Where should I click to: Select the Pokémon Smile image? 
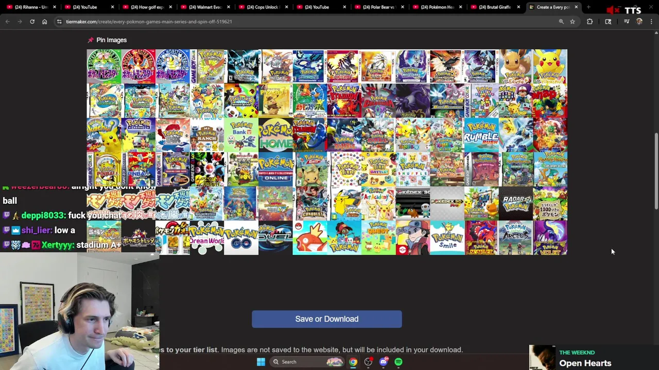[447, 238]
